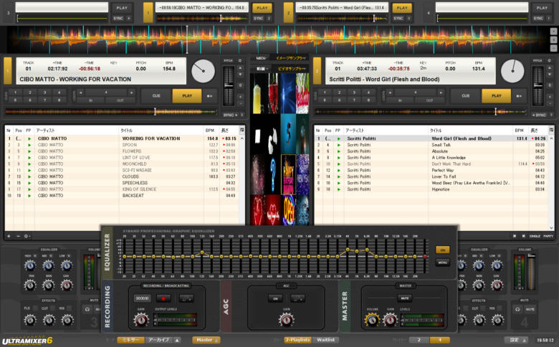This screenshot has width=559, height=347.
Task: Click deck 1 CUE button
Action: [x=156, y=96]
